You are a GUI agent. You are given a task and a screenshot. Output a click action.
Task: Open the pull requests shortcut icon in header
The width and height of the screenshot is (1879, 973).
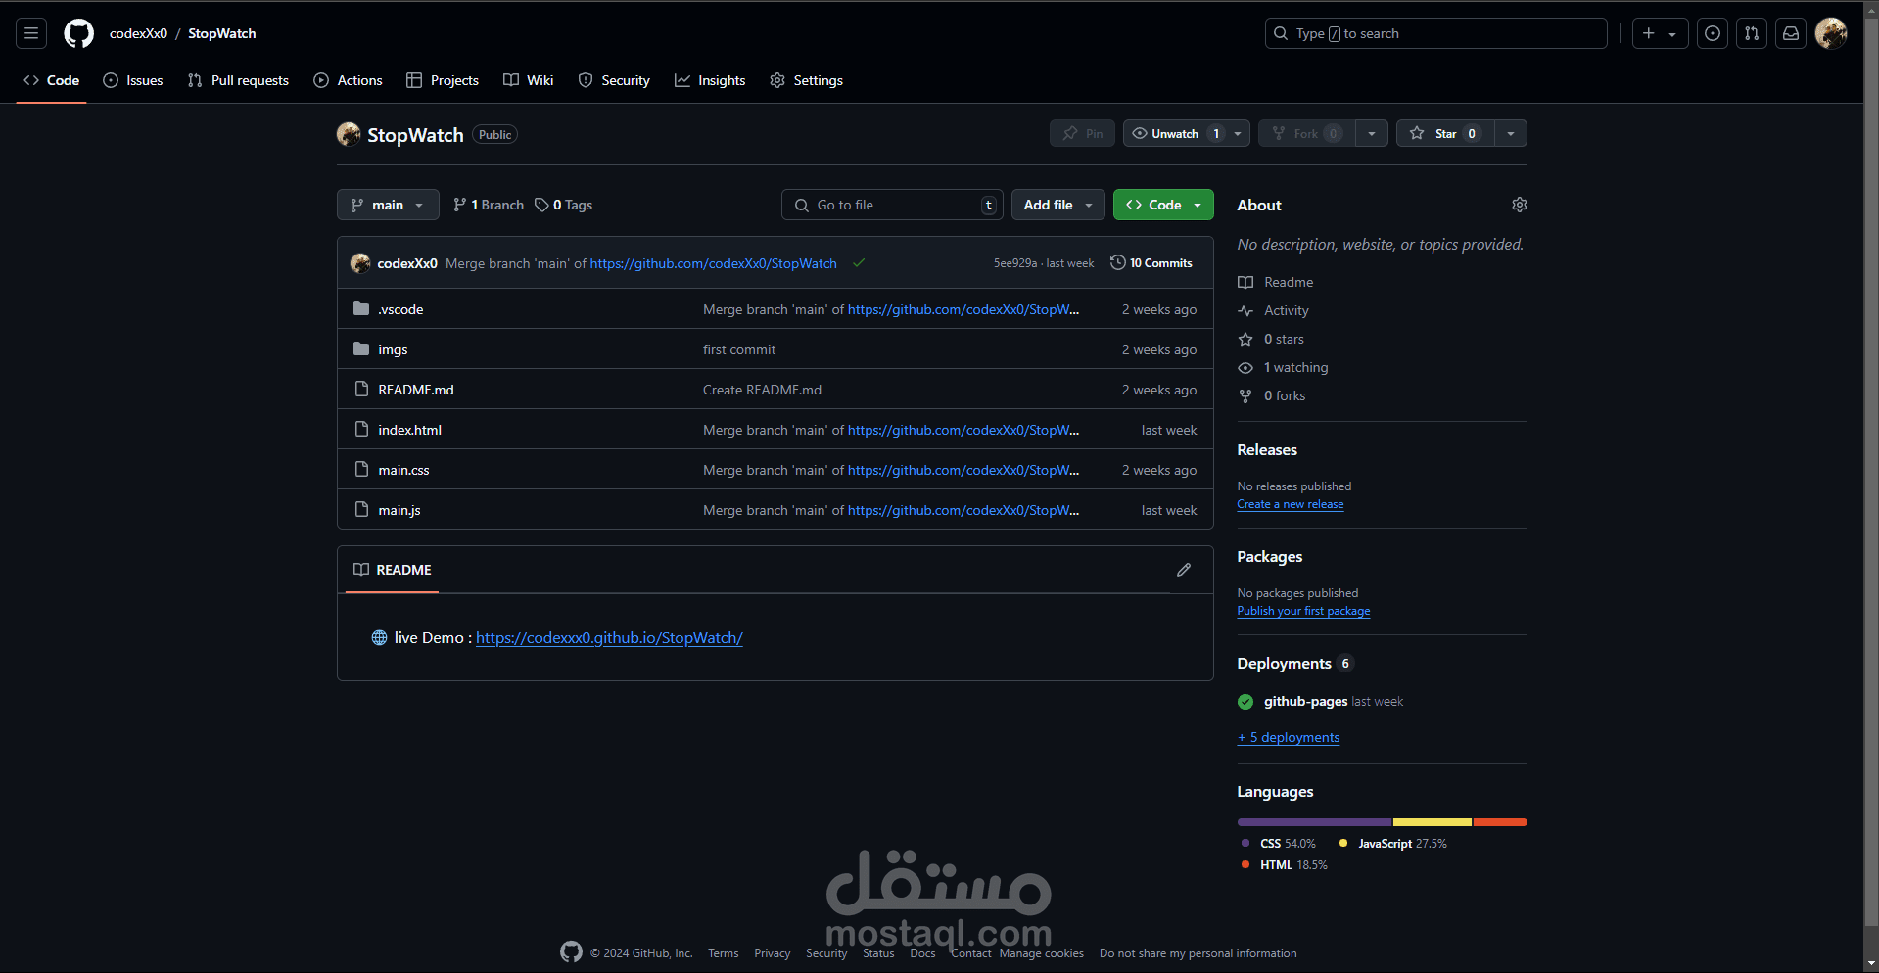click(x=1752, y=33)
